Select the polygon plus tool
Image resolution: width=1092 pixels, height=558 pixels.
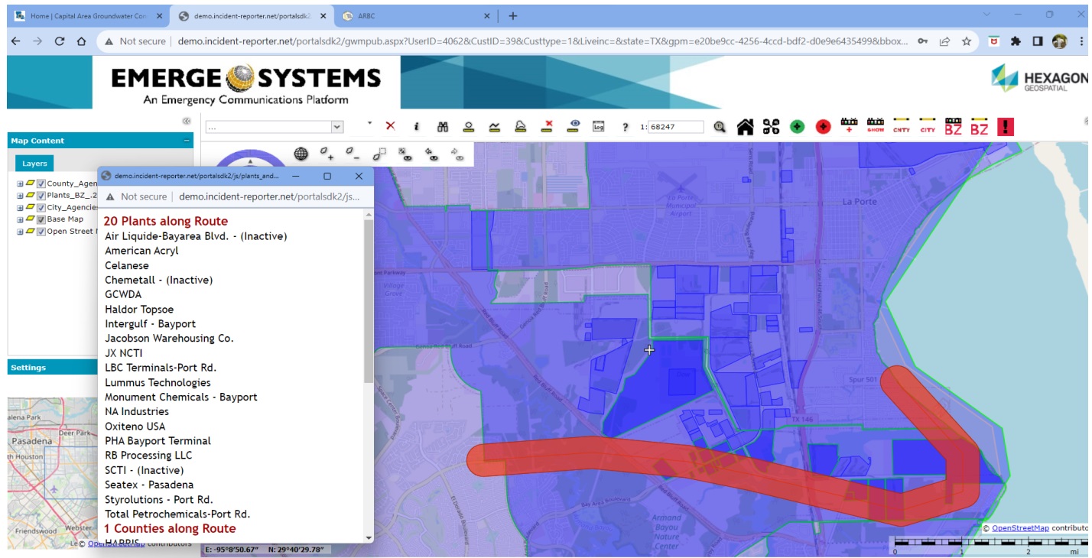click(327, 154)
